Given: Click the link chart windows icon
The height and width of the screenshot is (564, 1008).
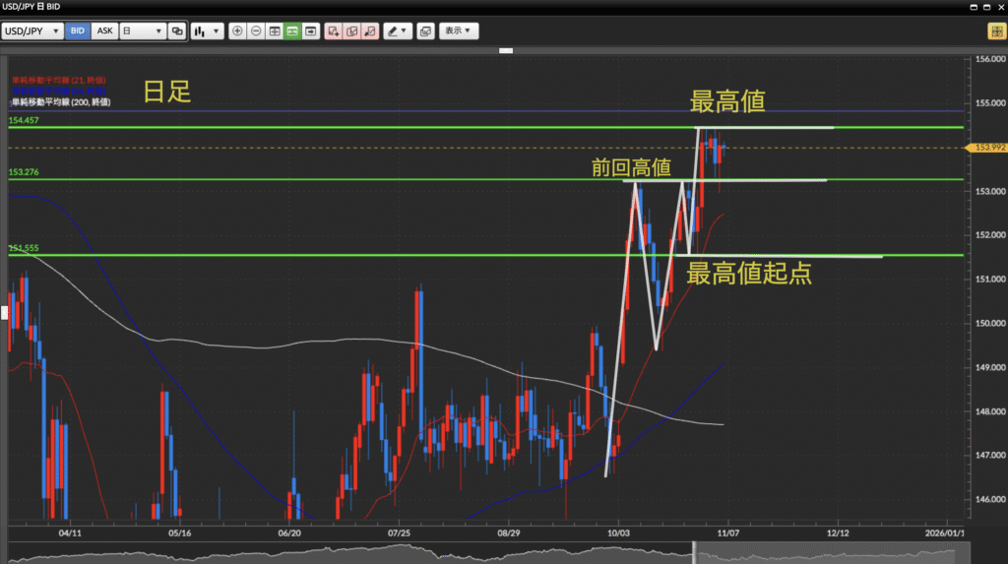Looking at the screenshot, I should click(177, 31).
